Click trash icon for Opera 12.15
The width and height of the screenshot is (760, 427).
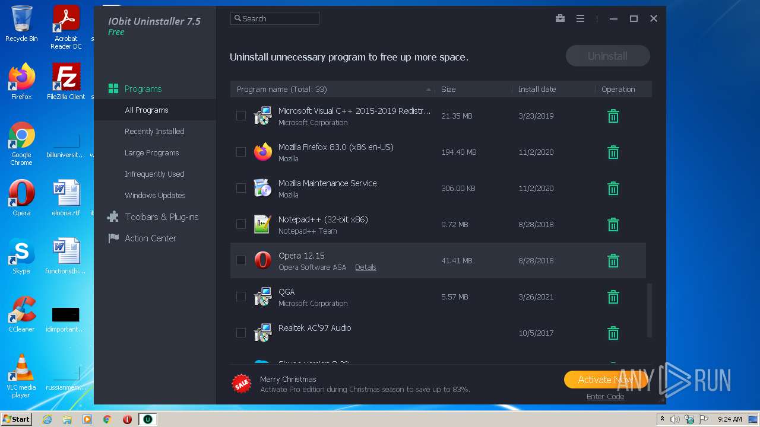point(613,261)
